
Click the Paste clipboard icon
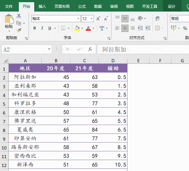point(9,19)
